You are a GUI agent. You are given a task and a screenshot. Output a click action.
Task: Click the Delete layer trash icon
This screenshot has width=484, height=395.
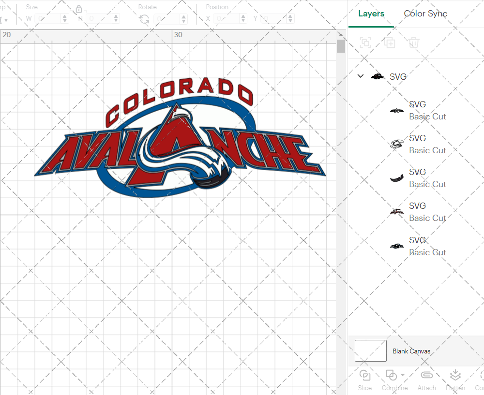click(x=414, y=43)
